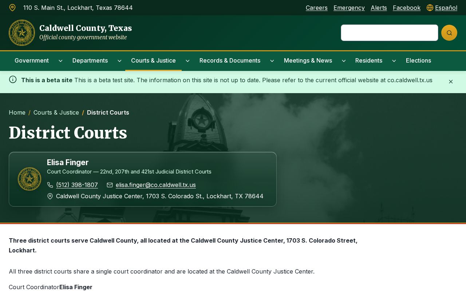Click the Courts & Justice breadcrumb
The image size is (466, 291).
point(56,112)
